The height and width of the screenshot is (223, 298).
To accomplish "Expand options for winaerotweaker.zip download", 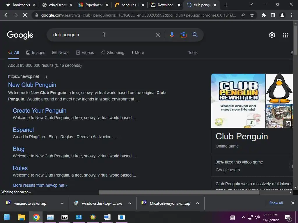I will (x=62, y=203).
